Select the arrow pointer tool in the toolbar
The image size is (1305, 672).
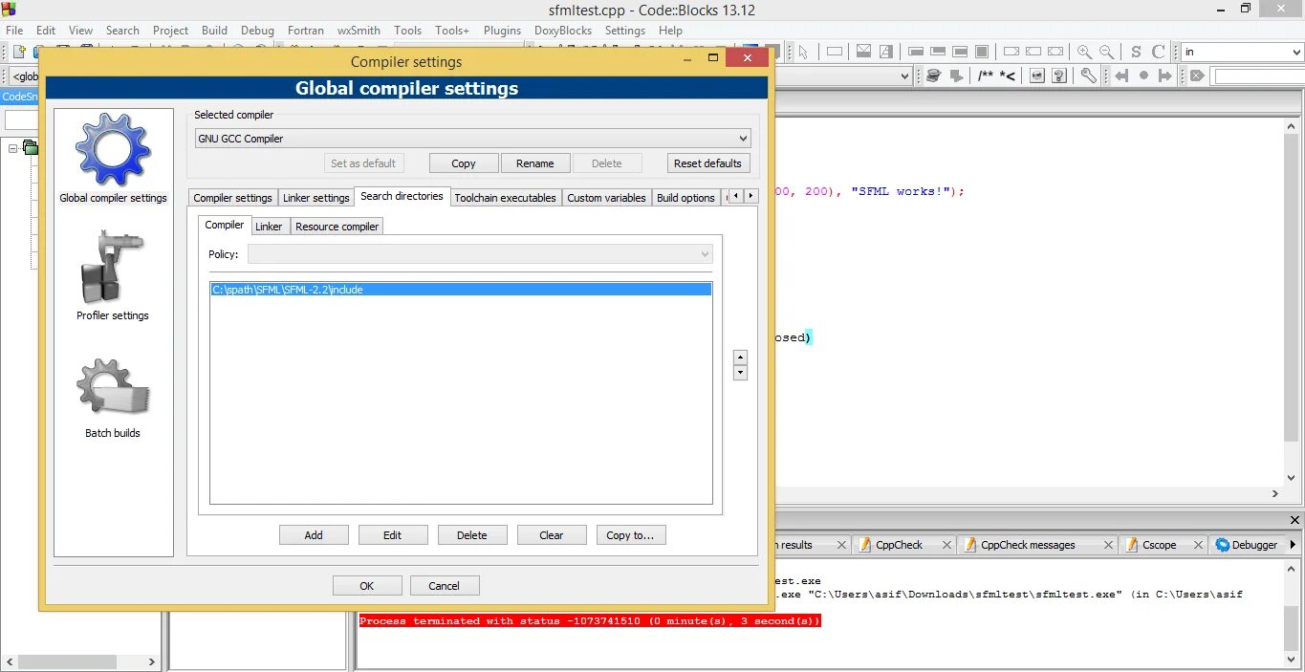803,52
